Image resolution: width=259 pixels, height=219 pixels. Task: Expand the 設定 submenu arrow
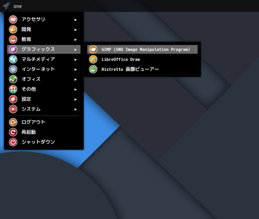point(75,100)
